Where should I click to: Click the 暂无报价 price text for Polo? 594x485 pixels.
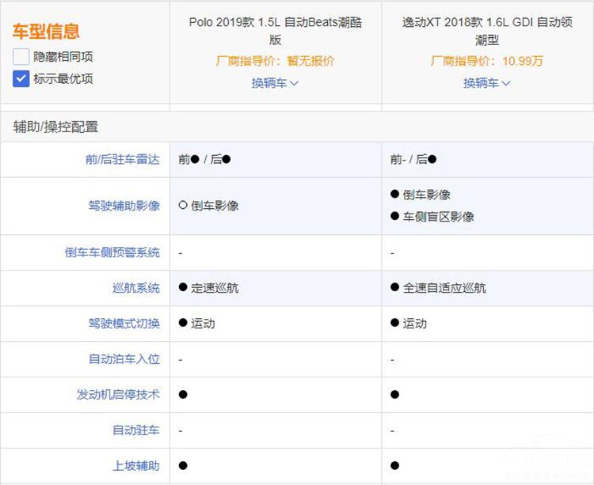(310, 61)
